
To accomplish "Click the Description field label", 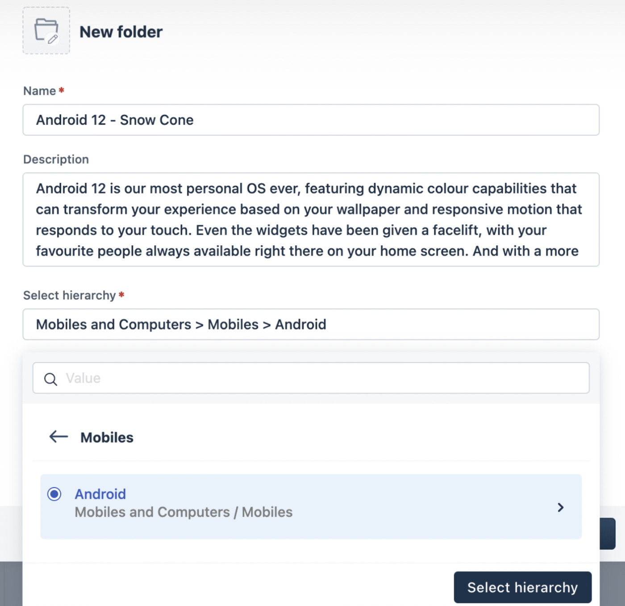I will point(56,160).
